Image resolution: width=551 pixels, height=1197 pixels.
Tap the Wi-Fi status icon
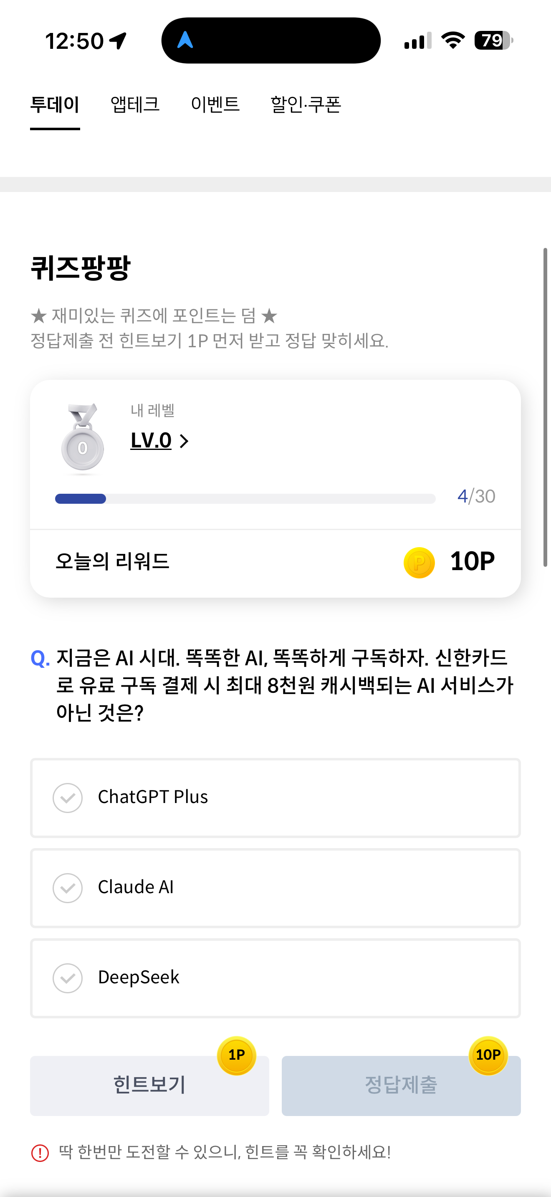coord(453,40)
